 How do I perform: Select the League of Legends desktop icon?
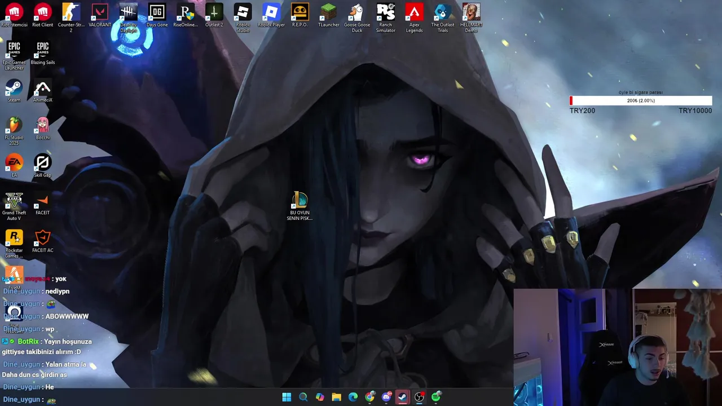300,206
